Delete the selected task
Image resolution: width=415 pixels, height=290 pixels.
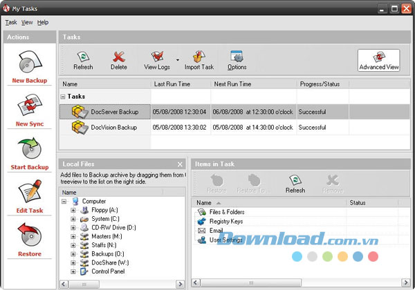click(x=119, y=59)
